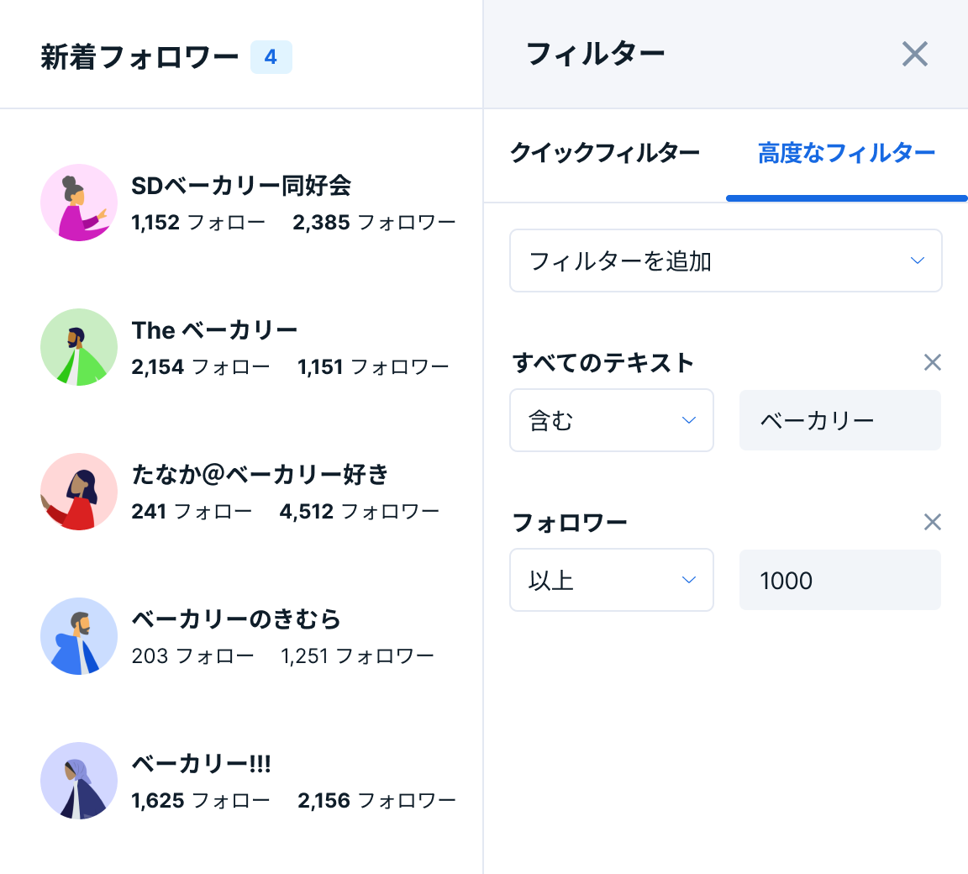The height and width of the screenshot is (874, 968).
Task: Click the ベーカリー text filter field
Action: [839, 420]
